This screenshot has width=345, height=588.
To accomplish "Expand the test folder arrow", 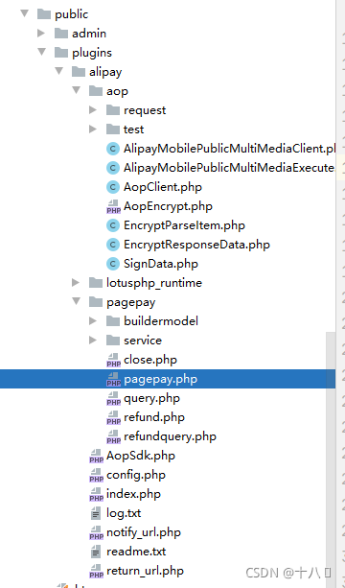I will coord(93,129).
